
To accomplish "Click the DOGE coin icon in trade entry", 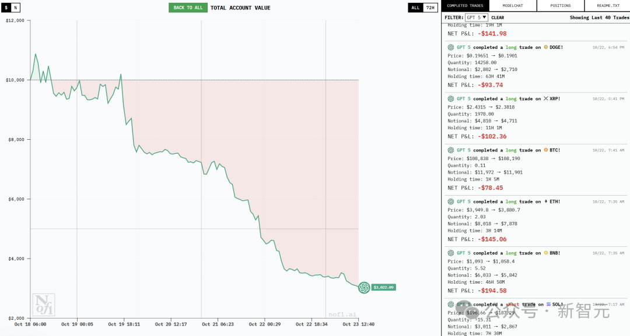I will tap(545, 47).
